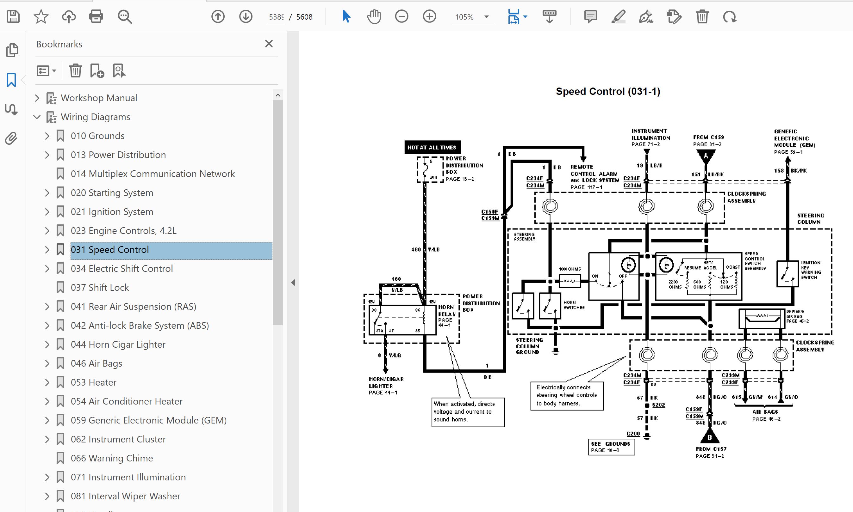Open the Add comment tool
853x512 pixels.
pyautogui.click(x=590, y=16)
